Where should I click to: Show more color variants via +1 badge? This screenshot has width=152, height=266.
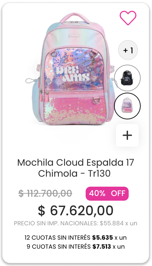(x=128, y=50)
